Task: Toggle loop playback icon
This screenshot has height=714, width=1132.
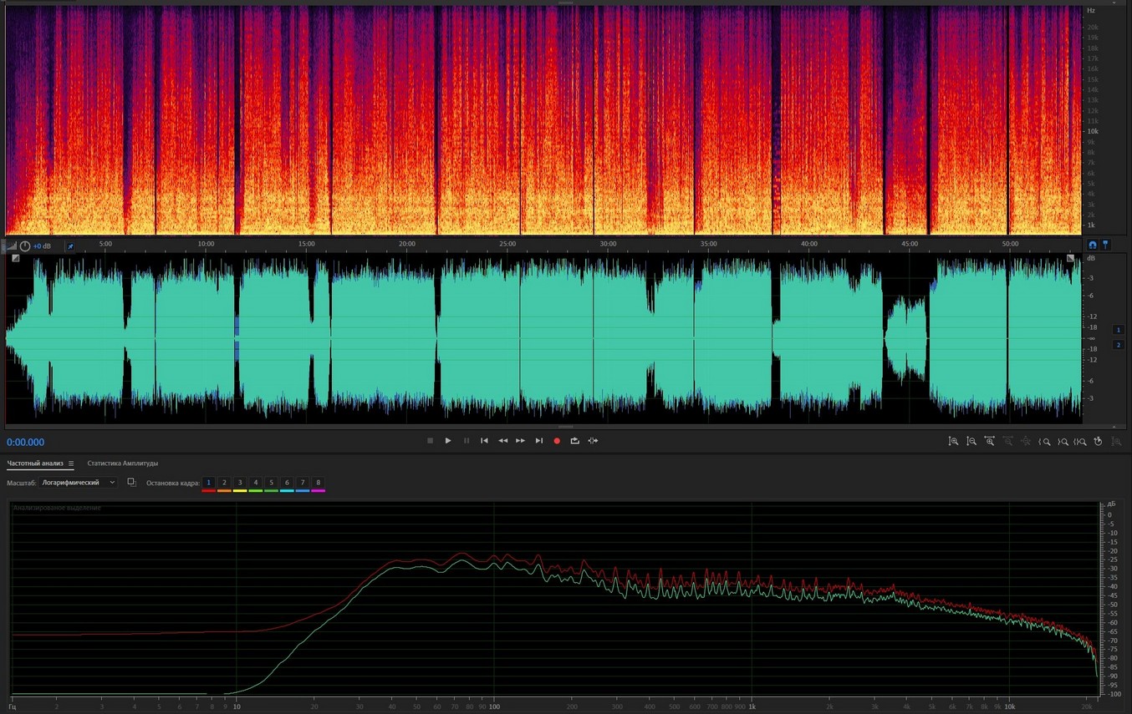Action: click(574, 441)
